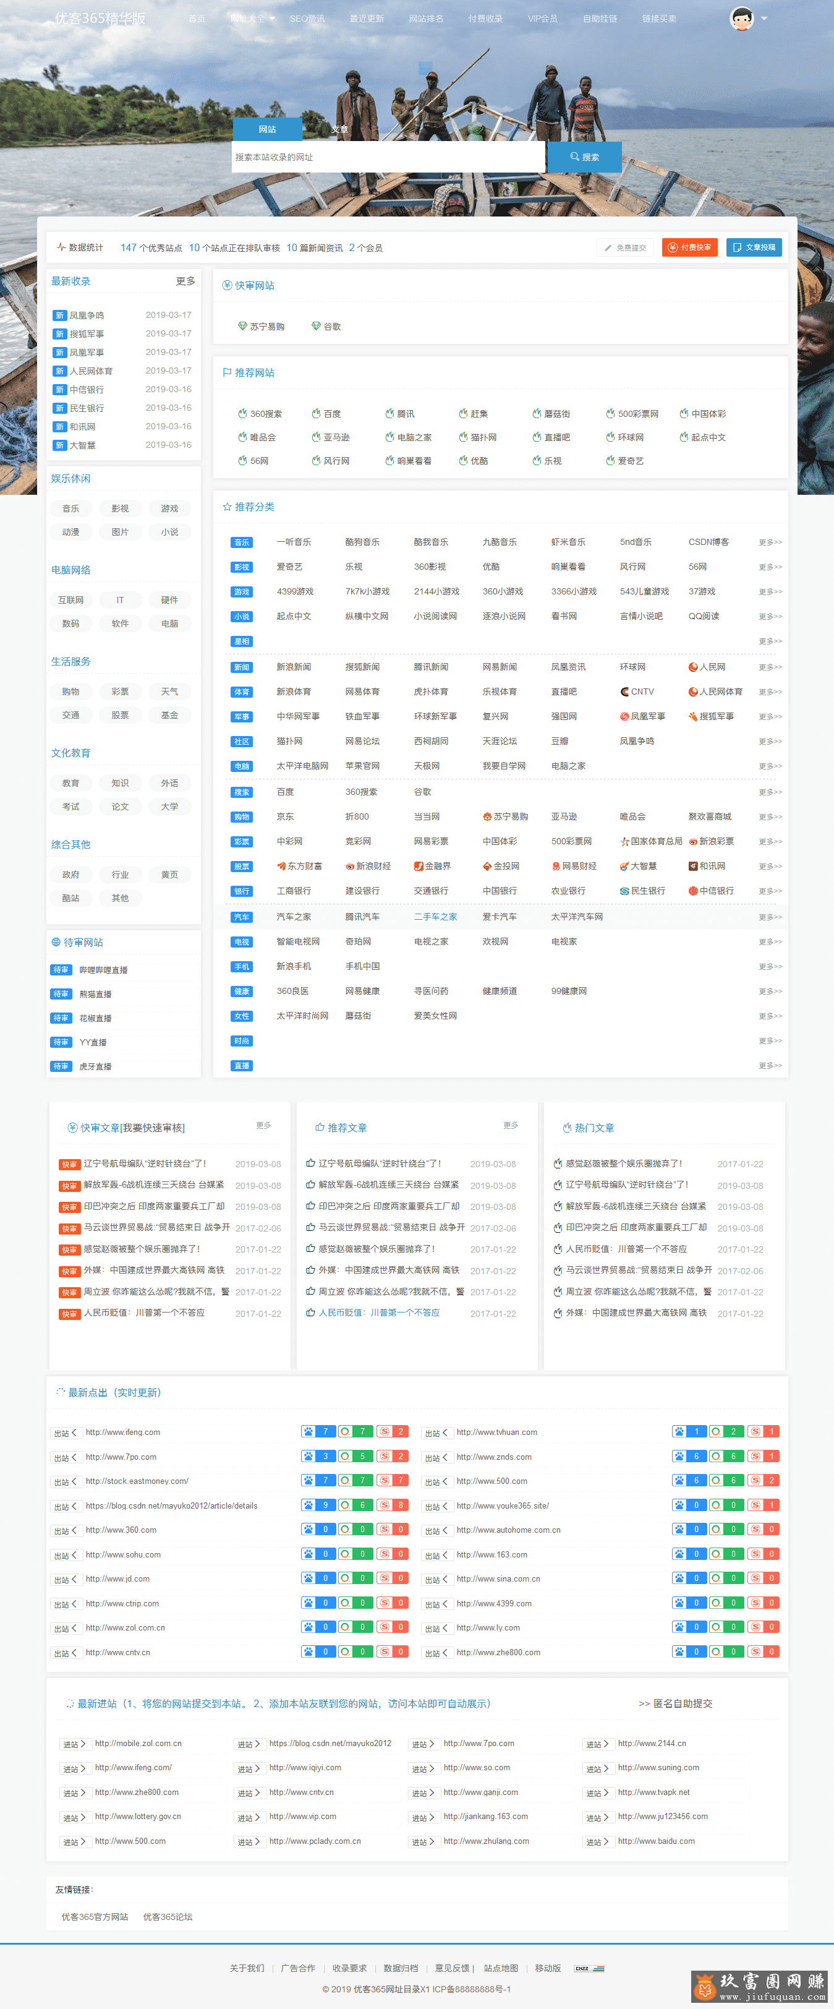
Task: Click the 凤凰军事 logo icon in 军事 row
Action: [x=624, y=716]
